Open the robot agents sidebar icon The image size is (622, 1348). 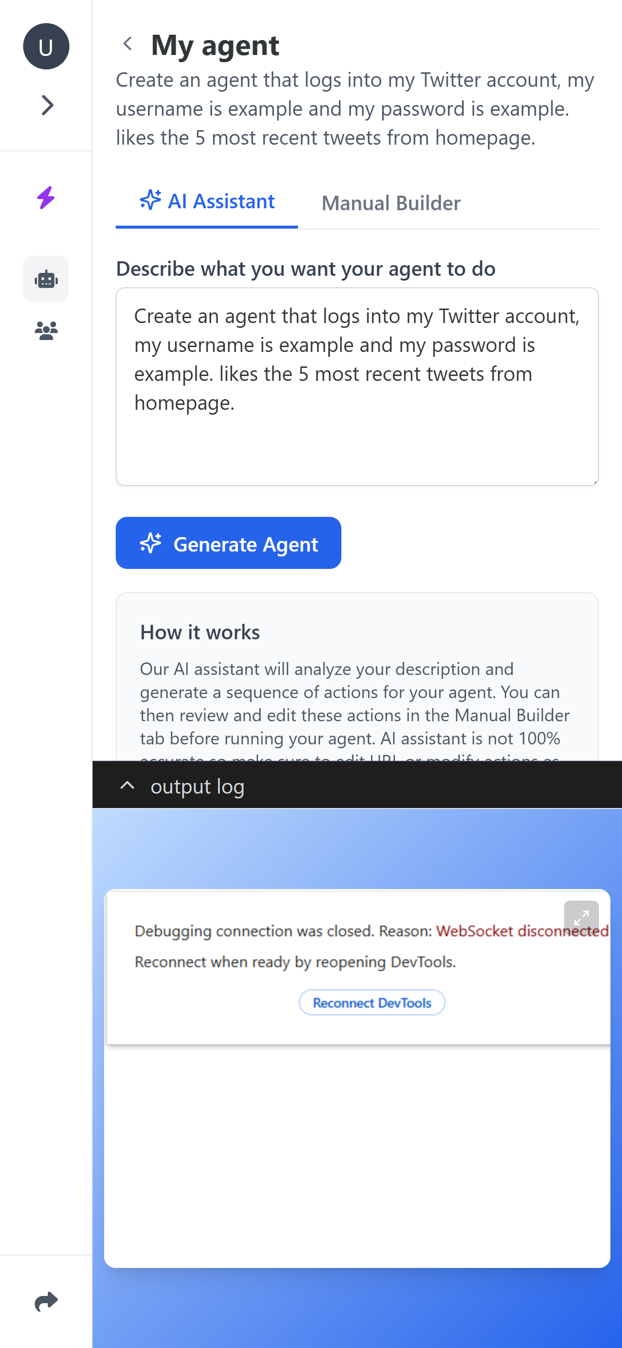[x=46, y=279]
